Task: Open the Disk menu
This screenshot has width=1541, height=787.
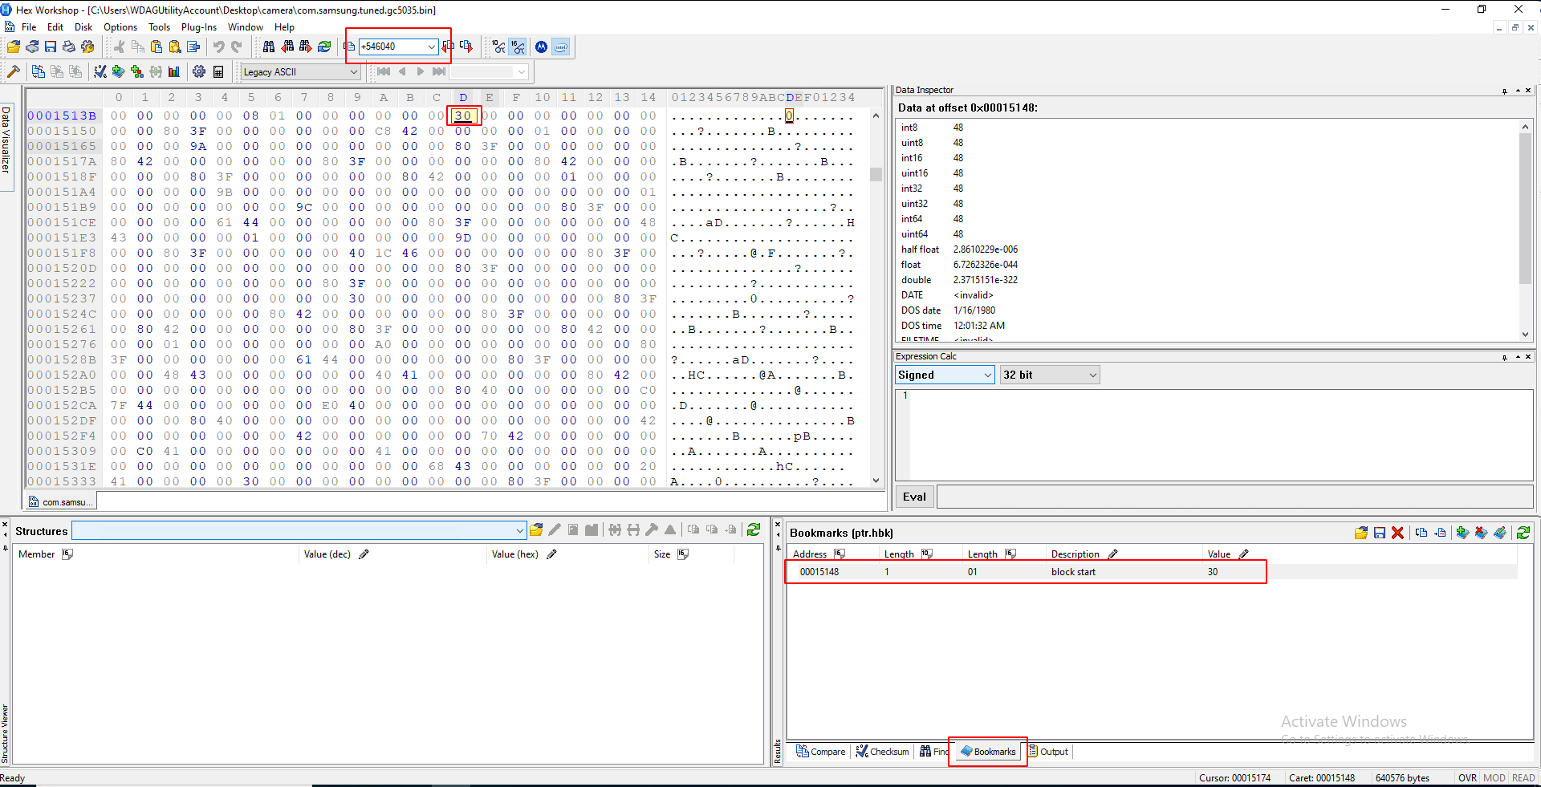Action: (83, 26)
